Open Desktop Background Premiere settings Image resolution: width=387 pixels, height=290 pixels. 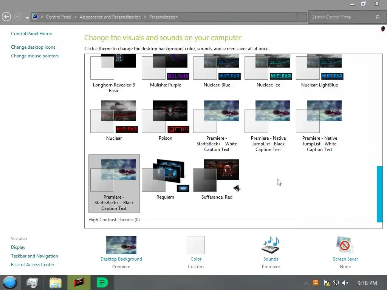[121, 245]
